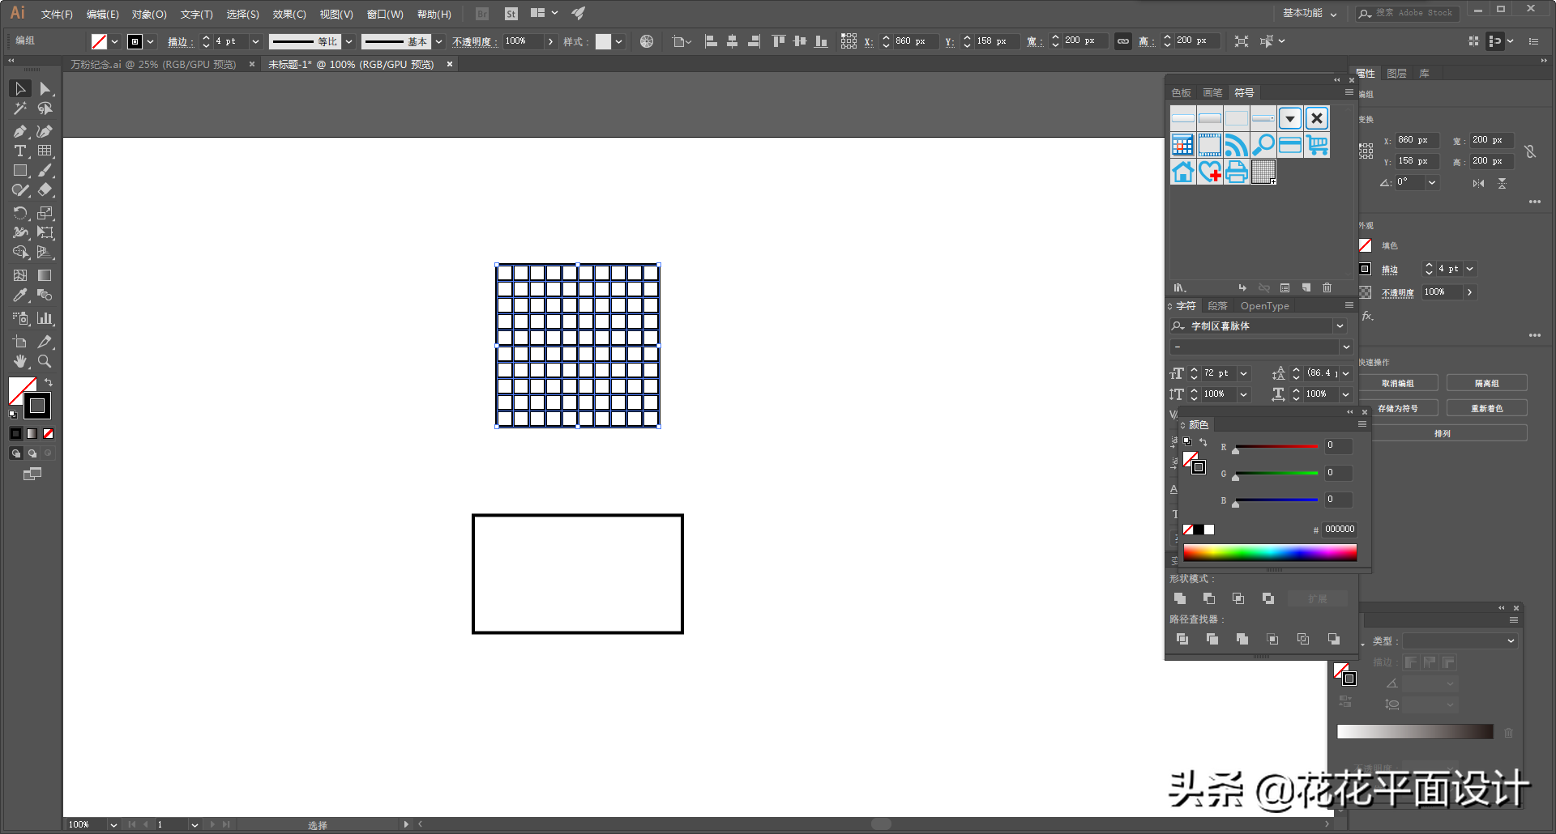Swap fill and stroke in toolbar
The width and height of the screenshot is (1556, 834).
click(x=49, y=382)
